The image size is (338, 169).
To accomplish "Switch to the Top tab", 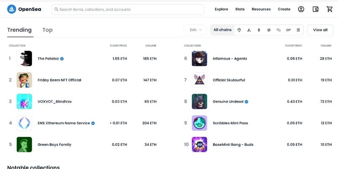I will click(47, 30).
